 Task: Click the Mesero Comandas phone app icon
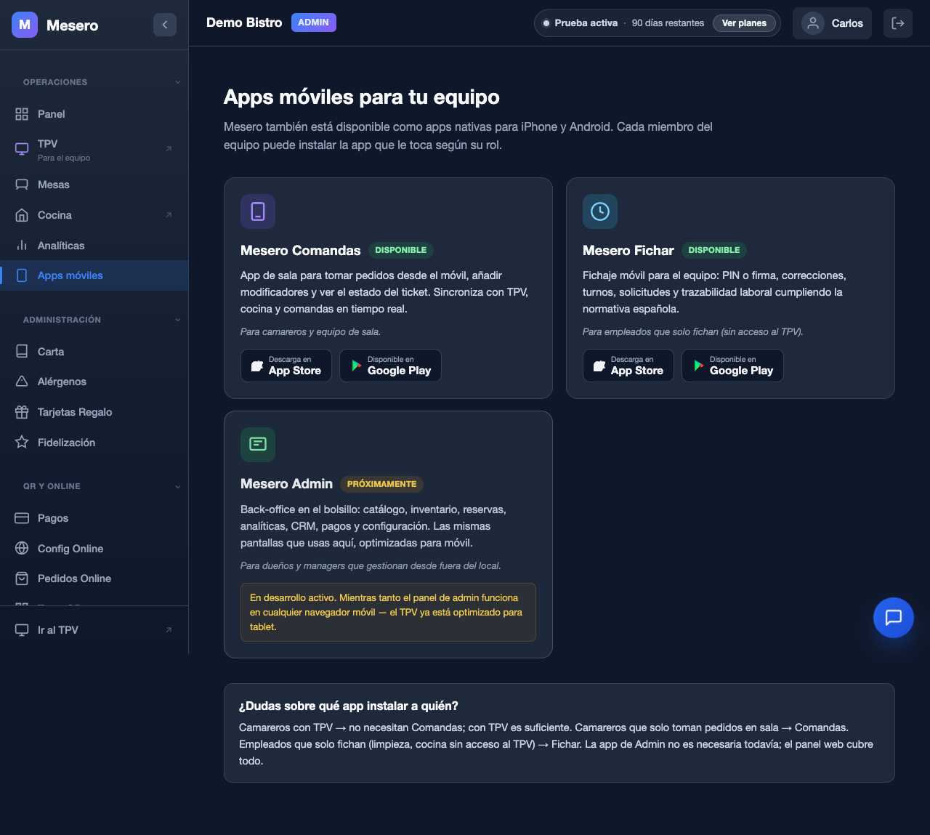[258, 211]
